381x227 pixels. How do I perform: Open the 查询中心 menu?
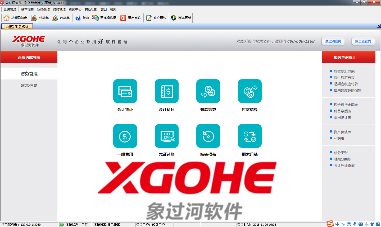point(75,10)
